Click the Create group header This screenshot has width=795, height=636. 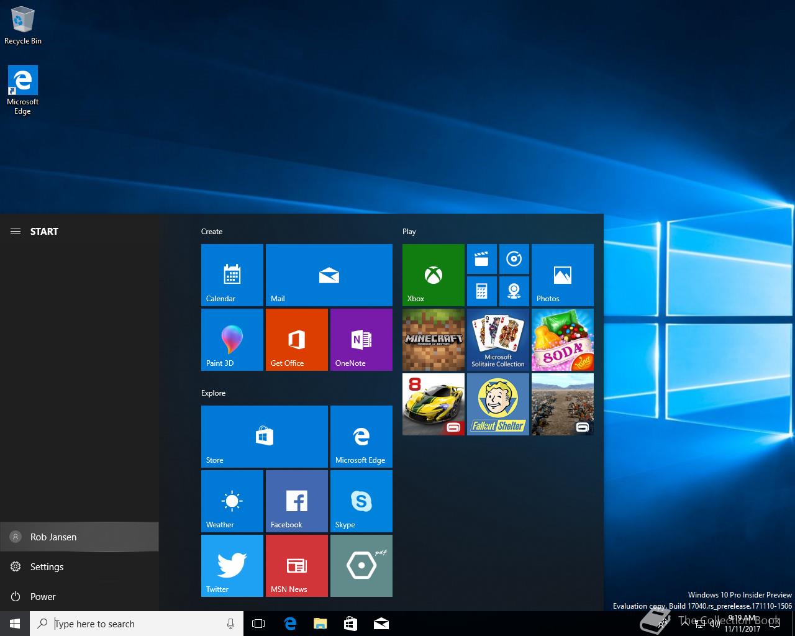pyautogui.click(x=212, y=232)
